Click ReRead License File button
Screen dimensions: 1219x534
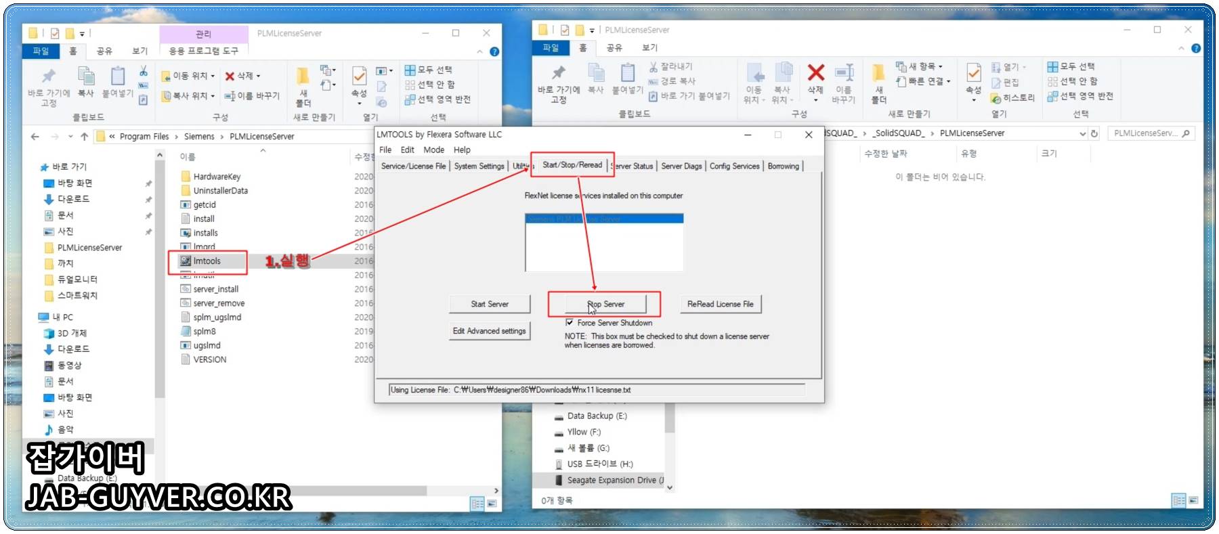pyautogui.click(x=720, y=305)
